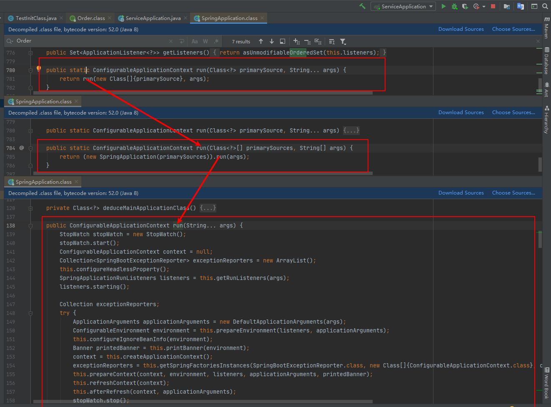Close the ServiceApplication.java tab
The width and height of the screenshot is (551, 407).
point(185,18)
